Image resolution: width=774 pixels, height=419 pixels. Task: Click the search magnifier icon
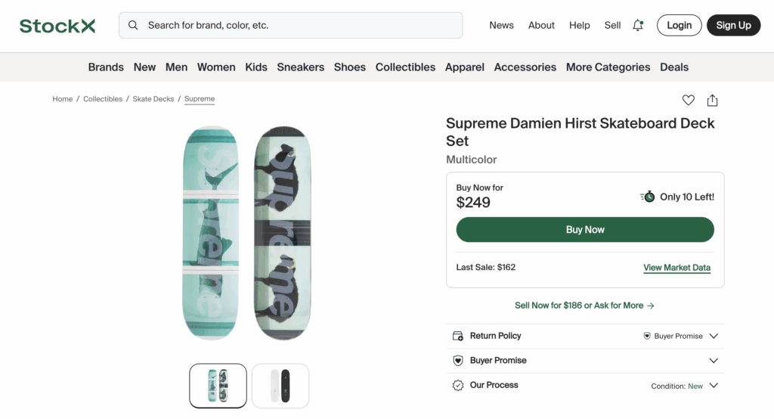(133, 25)
